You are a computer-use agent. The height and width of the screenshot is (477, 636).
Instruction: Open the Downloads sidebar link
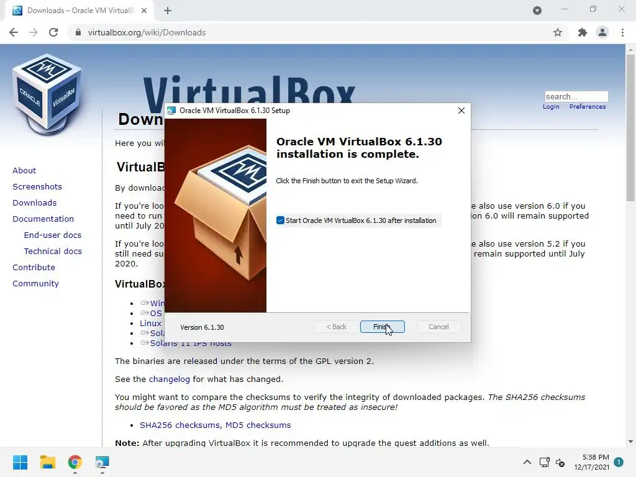coord(35,203)
